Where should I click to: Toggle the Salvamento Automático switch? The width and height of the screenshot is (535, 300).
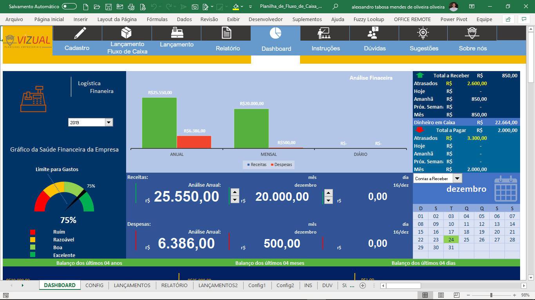point(69,6)
